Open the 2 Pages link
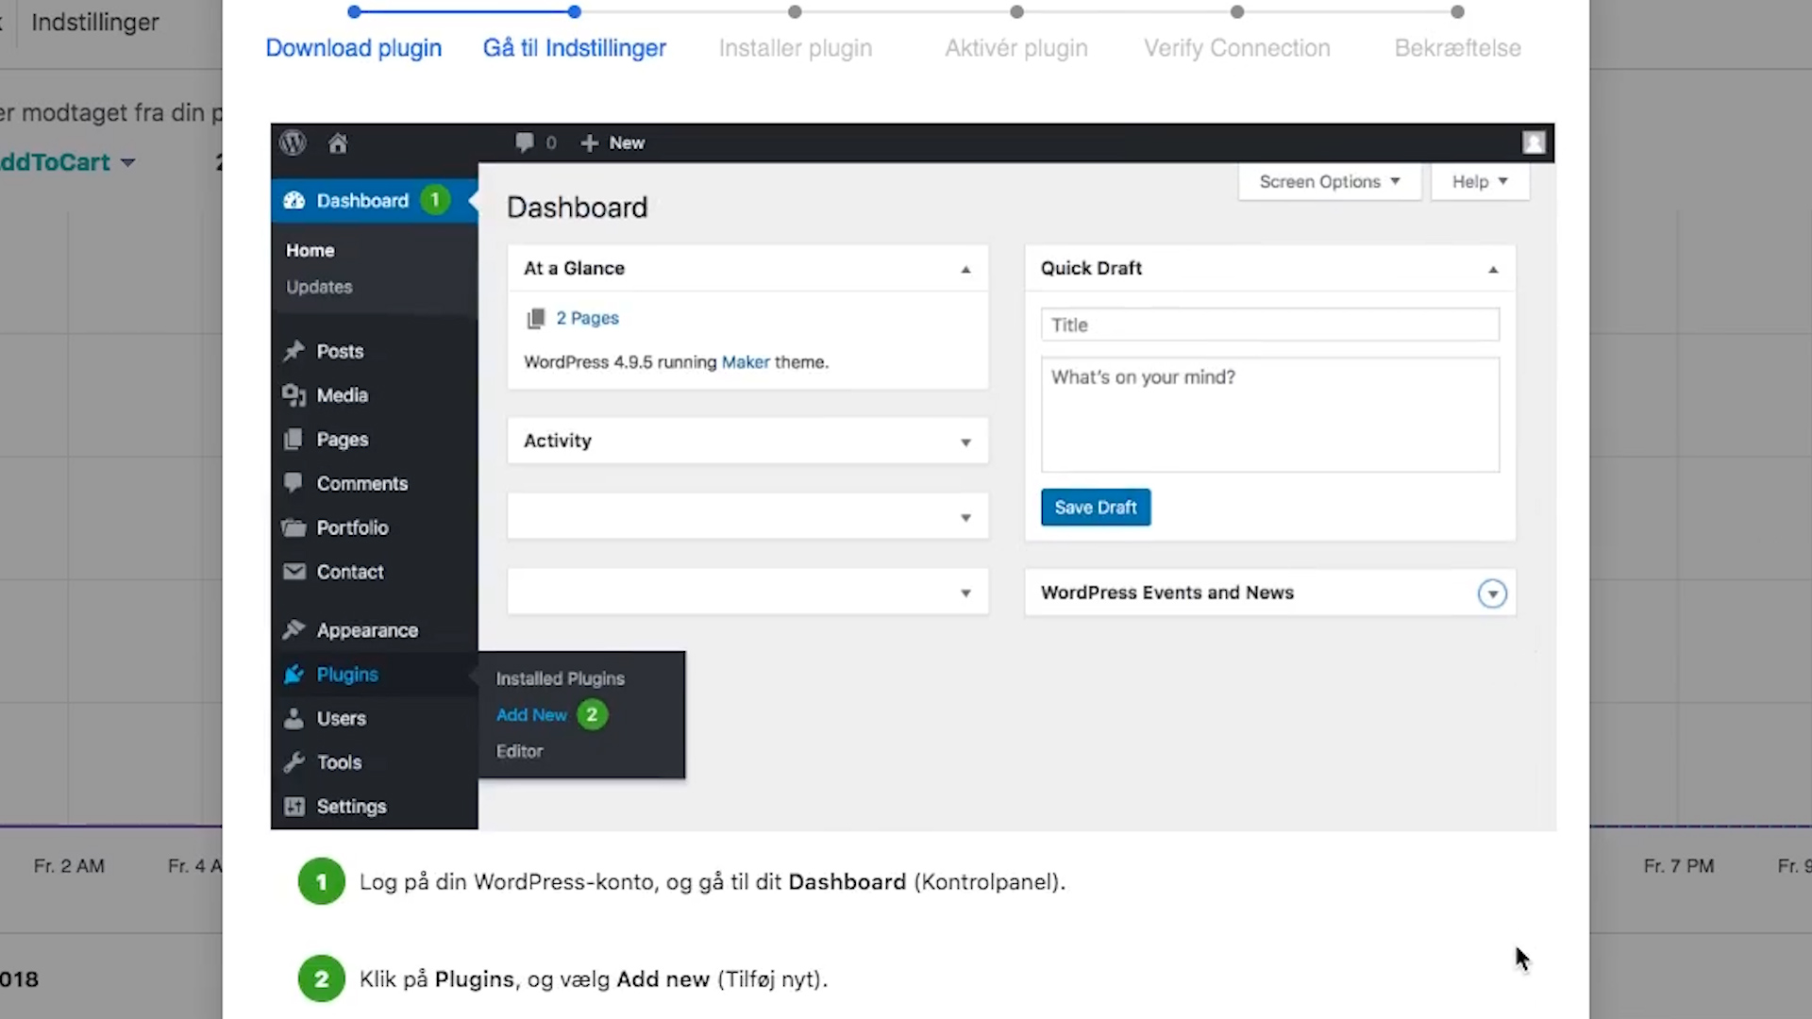 click(x=587, y=319)
